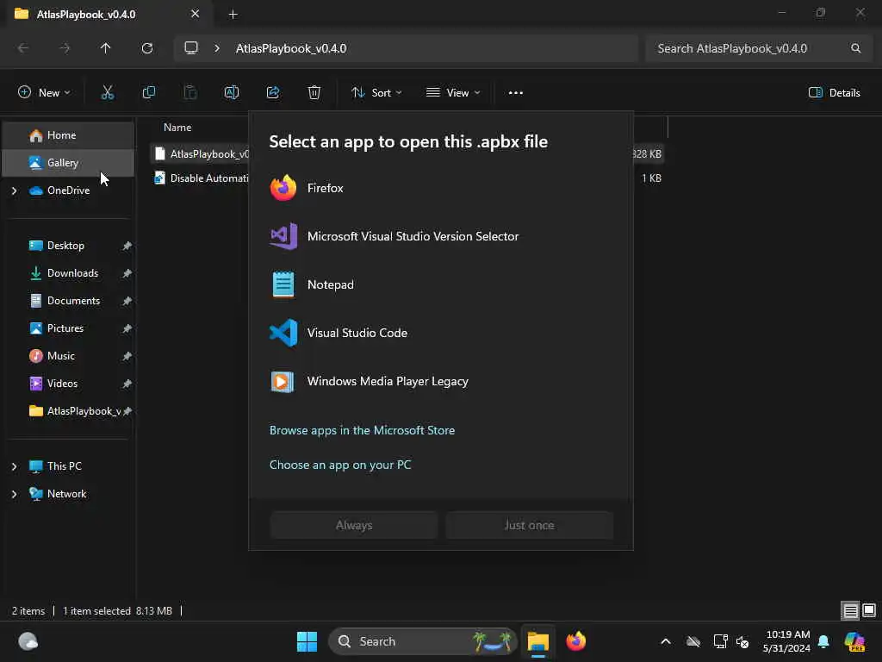The height and width of the screenshot is (662, 882).
Task: Select Microsoft Visual Studio Version Selector
Action: [x=440, y=236]
